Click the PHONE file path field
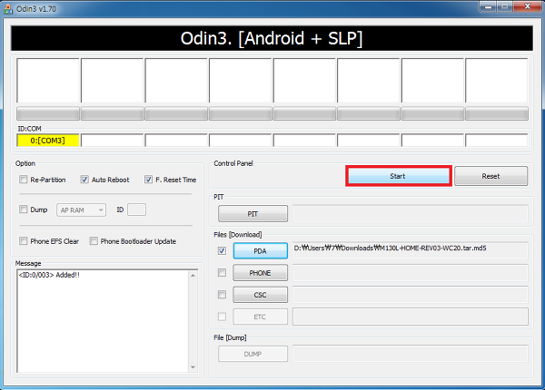Screen dimensions: 545x390 point(411,273)
